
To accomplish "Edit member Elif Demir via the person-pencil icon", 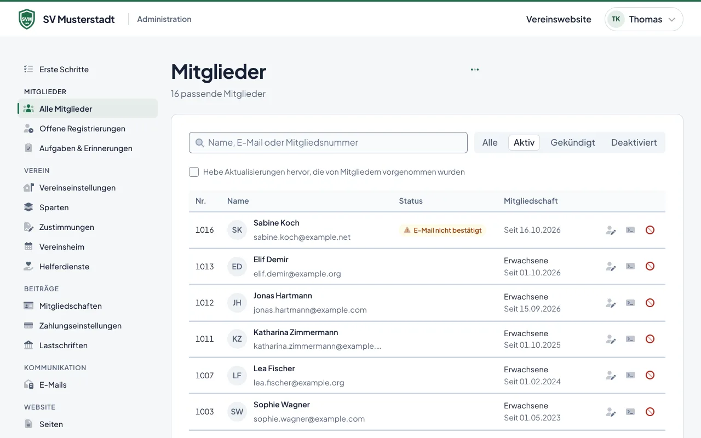I will (x=611, y=266).
